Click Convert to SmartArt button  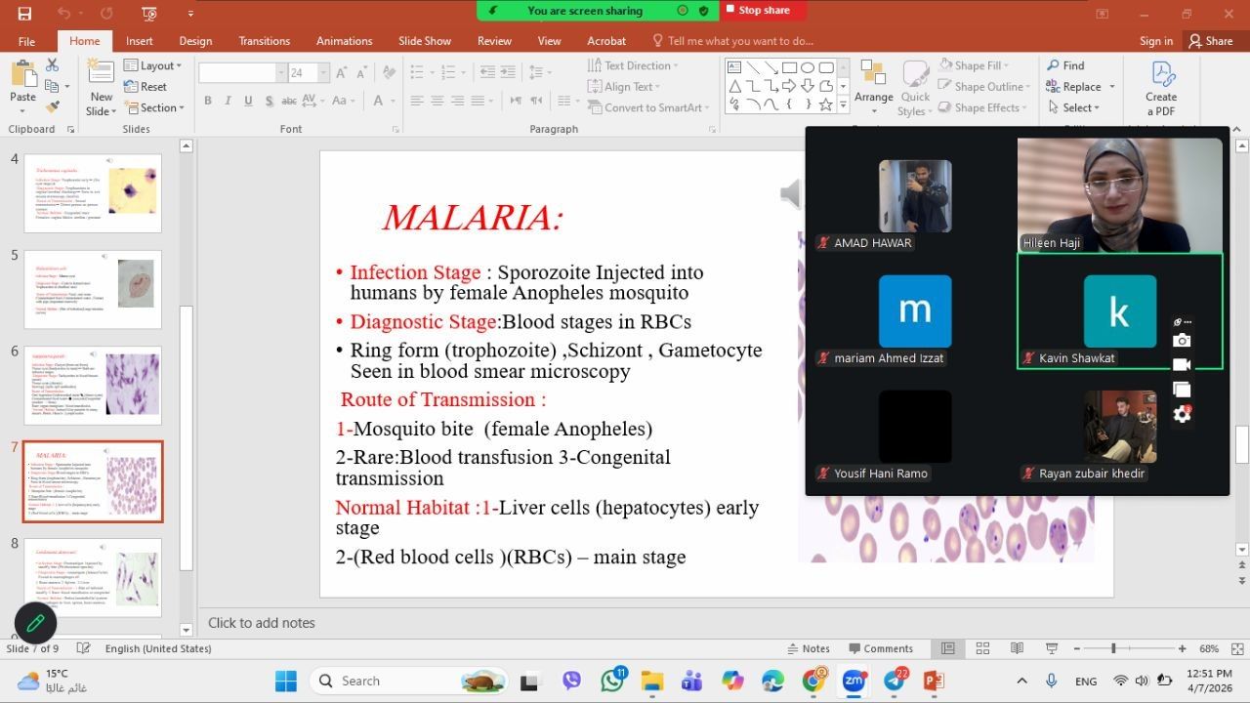pyautogui.click(x=646, y=107)
